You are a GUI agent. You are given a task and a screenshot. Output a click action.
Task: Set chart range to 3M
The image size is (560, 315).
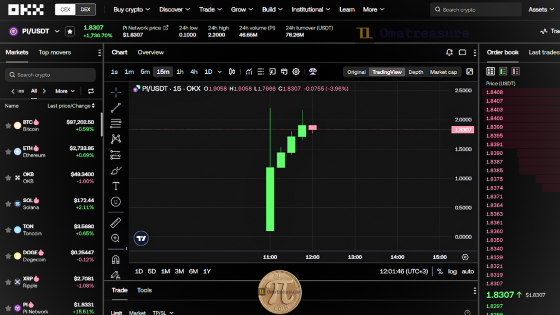[x=179, y=271]
